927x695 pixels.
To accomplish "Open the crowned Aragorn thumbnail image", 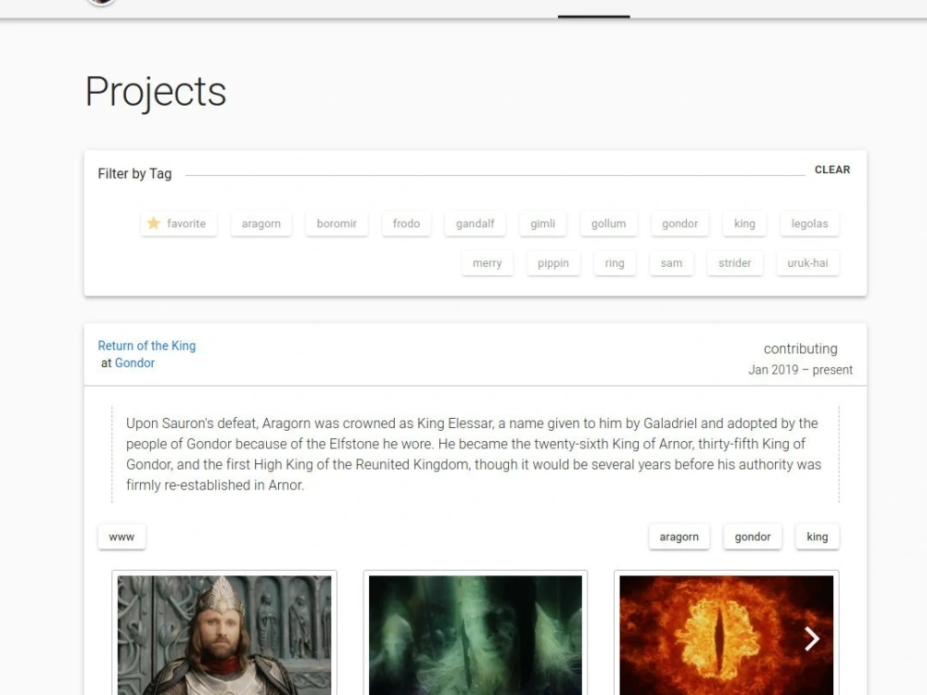I will 224,635.
